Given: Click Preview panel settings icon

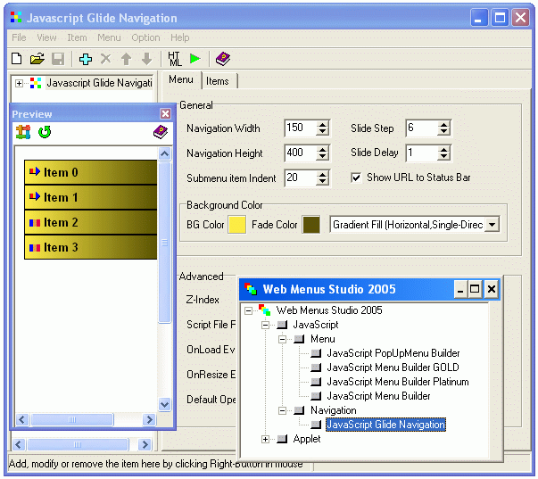Looking at the screenshot, I should click(x=23, y=132).
